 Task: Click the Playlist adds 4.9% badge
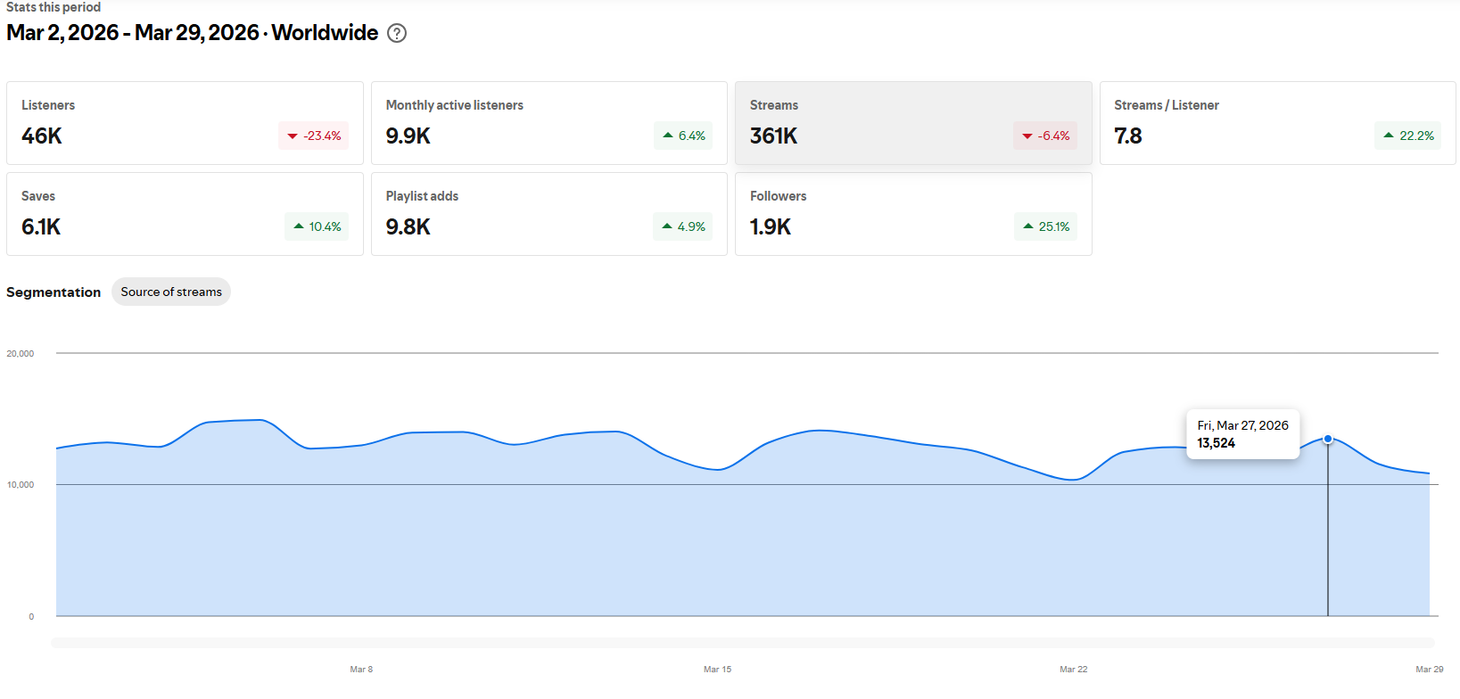pyautogui.click(x=683, y=226)
